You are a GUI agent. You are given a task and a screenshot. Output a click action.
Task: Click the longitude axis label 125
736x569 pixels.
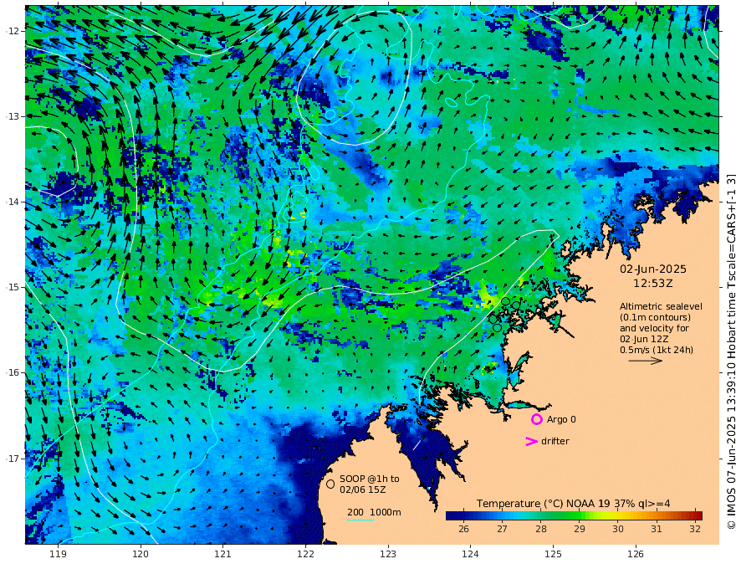(554, 555)
